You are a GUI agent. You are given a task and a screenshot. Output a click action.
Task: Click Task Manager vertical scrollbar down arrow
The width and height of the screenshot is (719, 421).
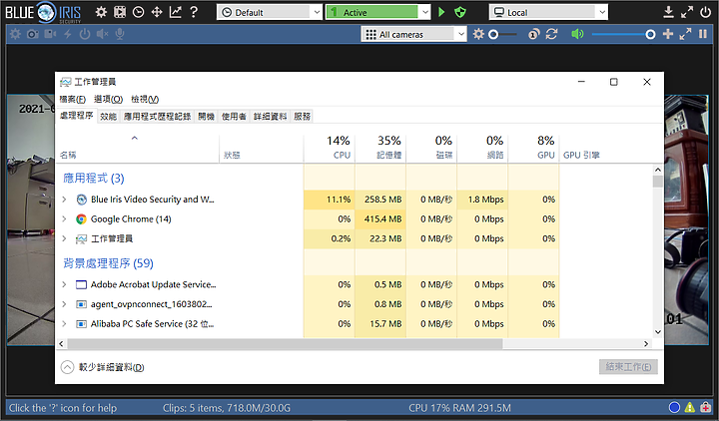[658, 332]
